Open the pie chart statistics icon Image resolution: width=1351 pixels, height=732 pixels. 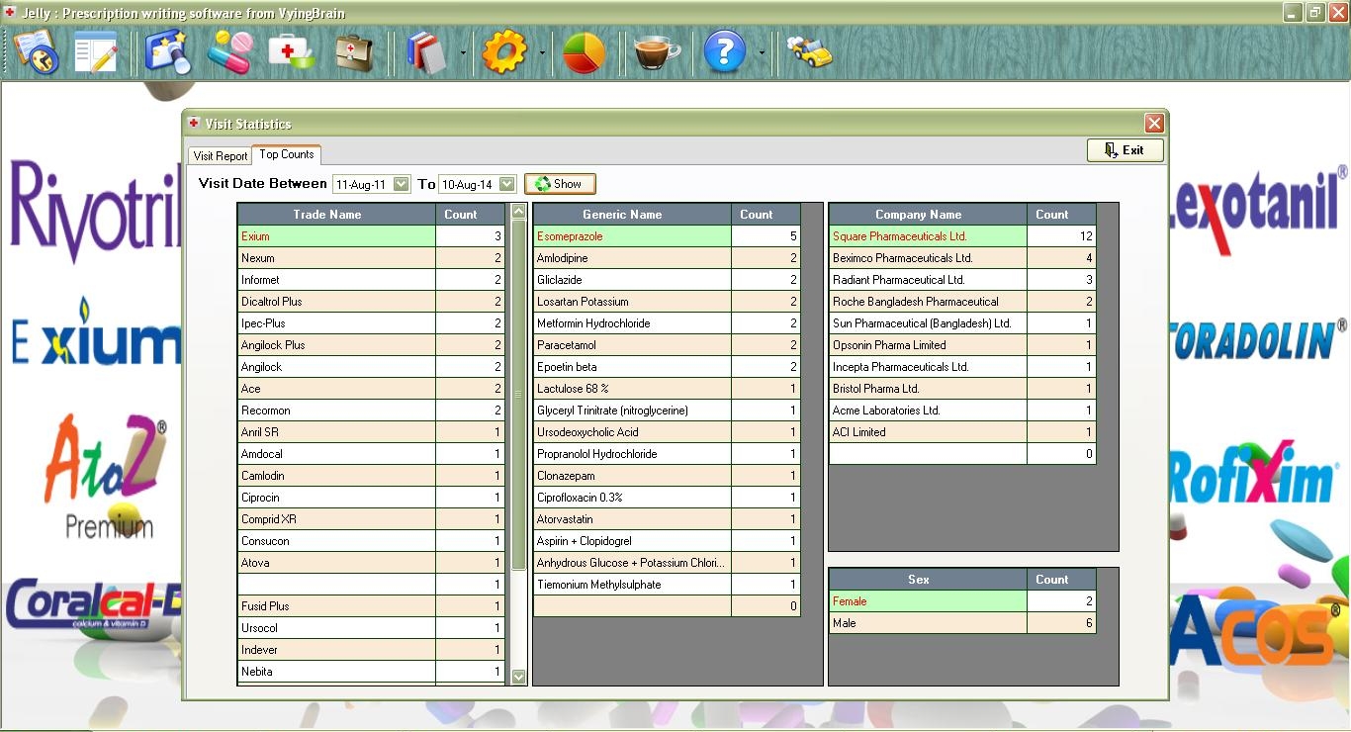pyautogui.click(x=585, y=51)
